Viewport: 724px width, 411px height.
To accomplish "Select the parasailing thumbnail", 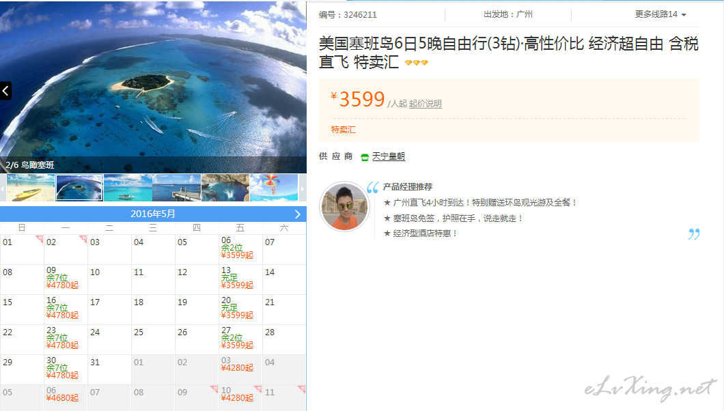I will coord(274,188).
